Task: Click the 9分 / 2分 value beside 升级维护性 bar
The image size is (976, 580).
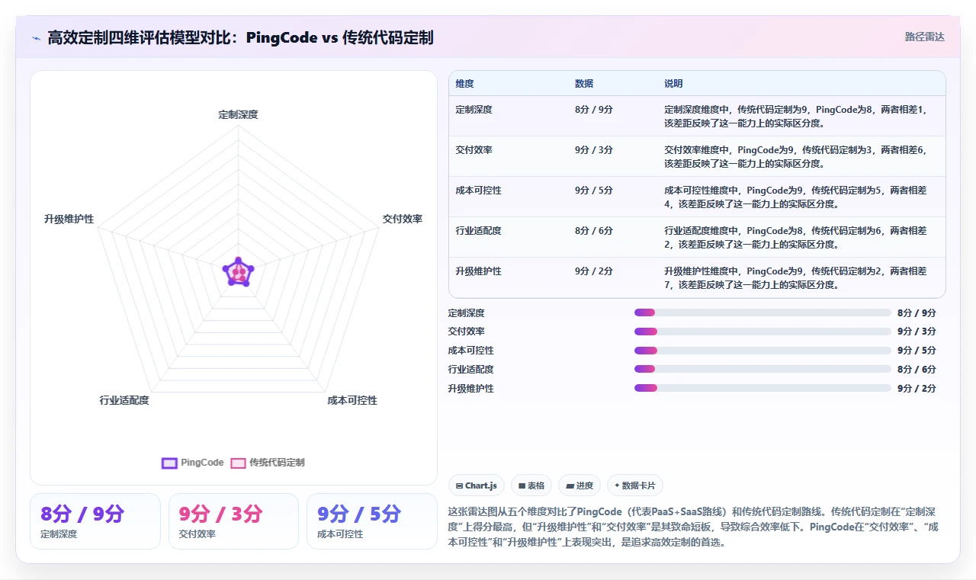Action: click(917, 388)
